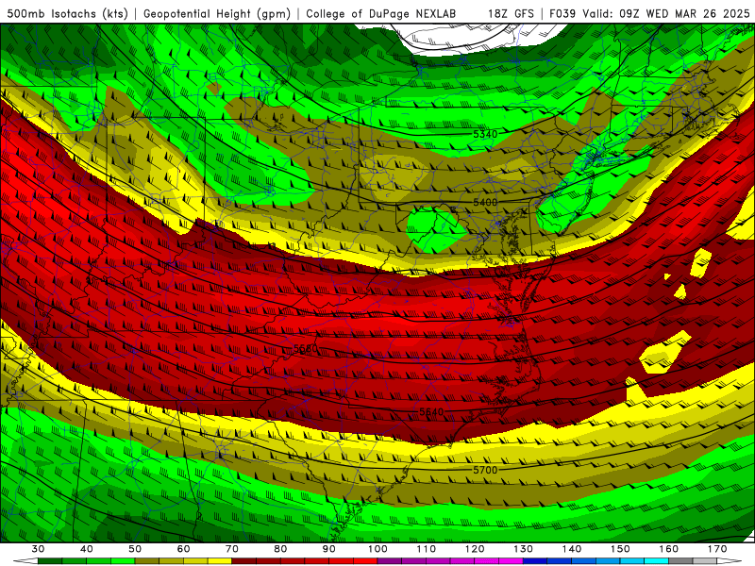Click the '18Z GFS' model run text
Viewport: 755px width, 566px height.
[511, 14]
